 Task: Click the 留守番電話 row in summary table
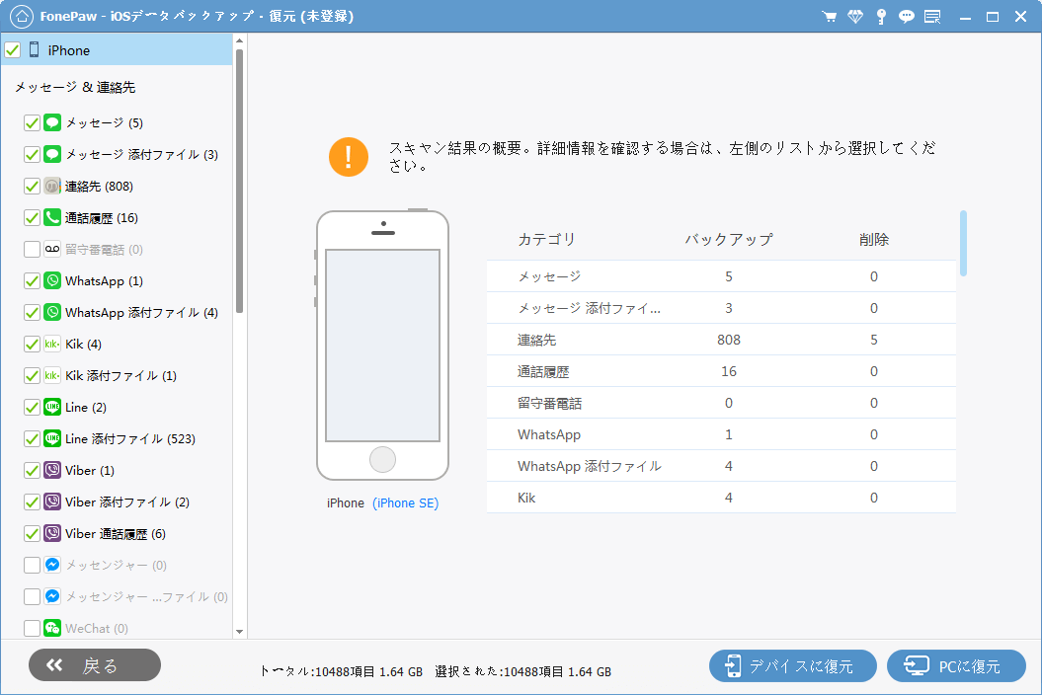tap(721, 403)
